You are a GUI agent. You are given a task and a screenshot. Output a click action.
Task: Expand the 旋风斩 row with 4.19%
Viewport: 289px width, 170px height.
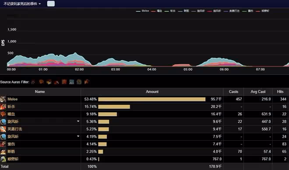[x=78, y=136]
